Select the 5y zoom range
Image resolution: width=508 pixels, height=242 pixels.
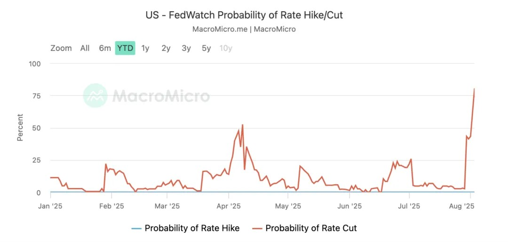click(206, 48)
